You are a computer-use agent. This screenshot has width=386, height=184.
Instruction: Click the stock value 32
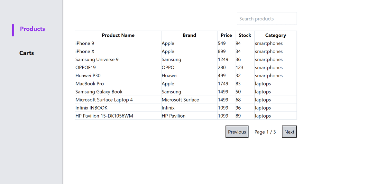(x=238, y=75)
